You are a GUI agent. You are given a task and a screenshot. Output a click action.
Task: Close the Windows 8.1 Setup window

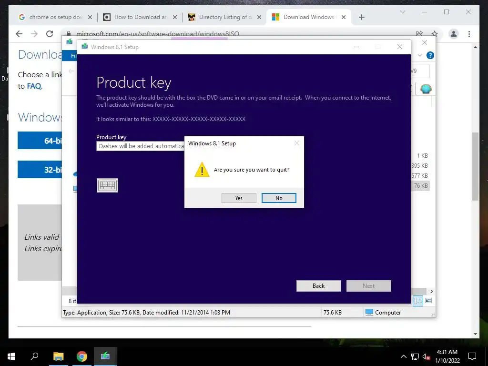[x=400, y=47]
